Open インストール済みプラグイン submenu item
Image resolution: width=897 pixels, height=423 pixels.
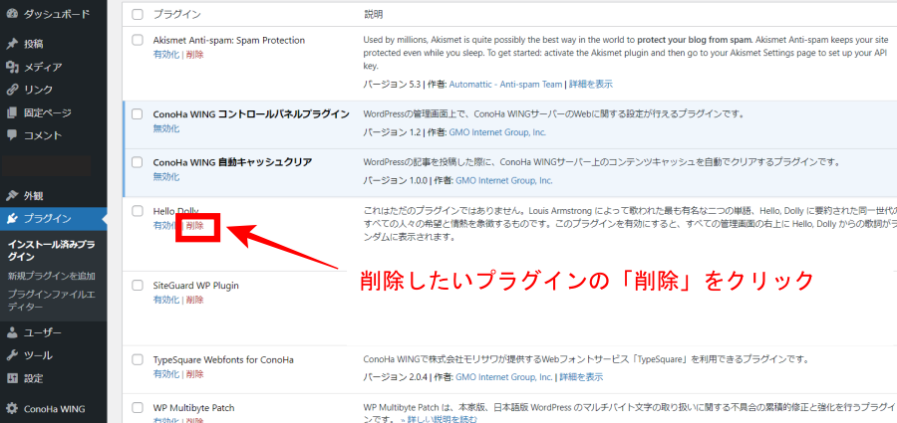51,251
